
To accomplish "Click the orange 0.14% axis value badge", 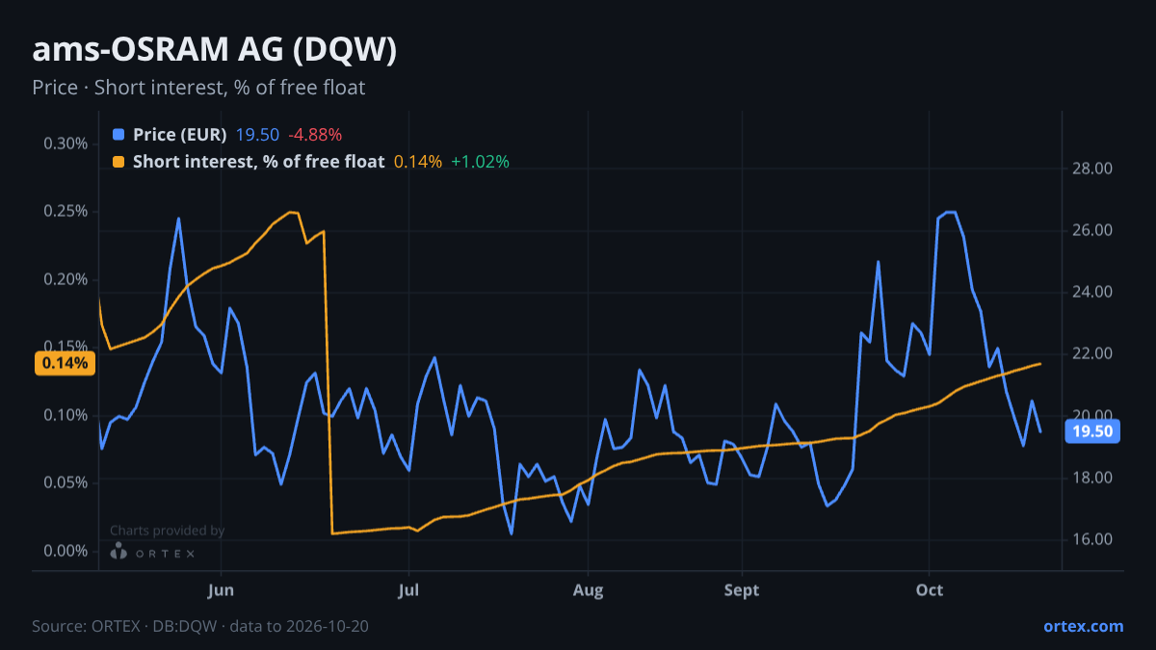I will [66, 363].
